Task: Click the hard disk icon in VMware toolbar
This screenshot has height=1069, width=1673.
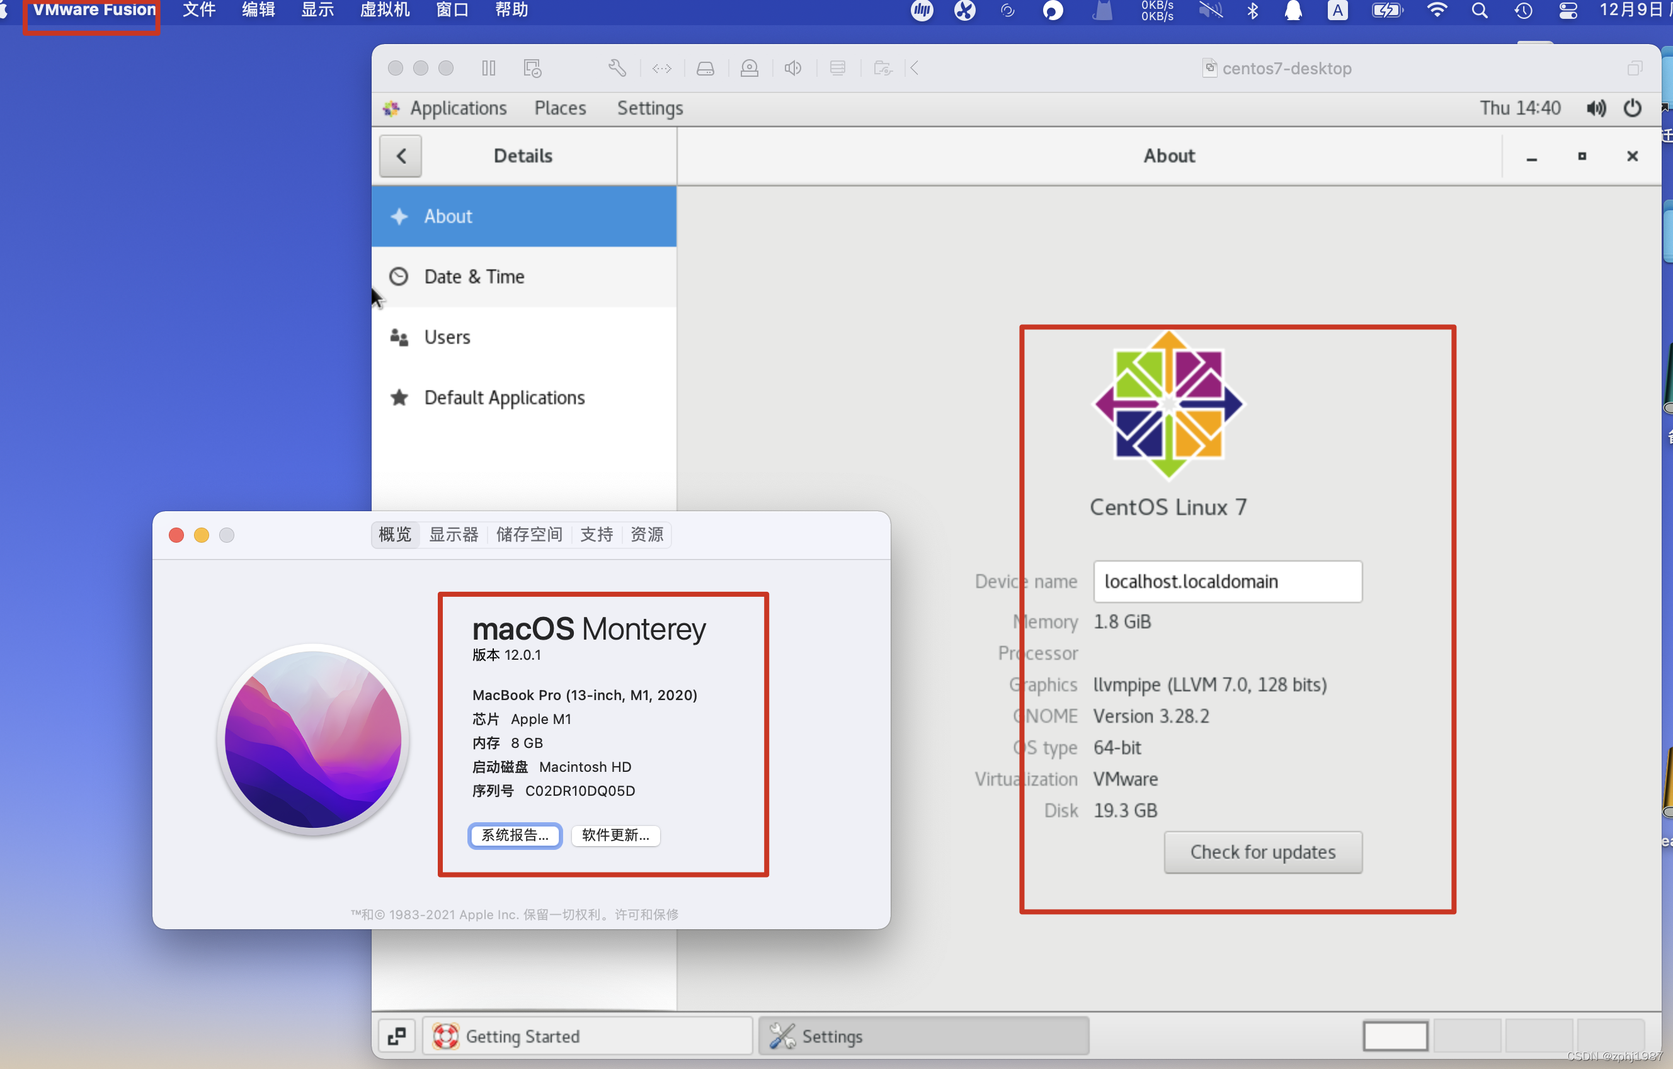Action: pyautogui.click(x=705, y=68)
